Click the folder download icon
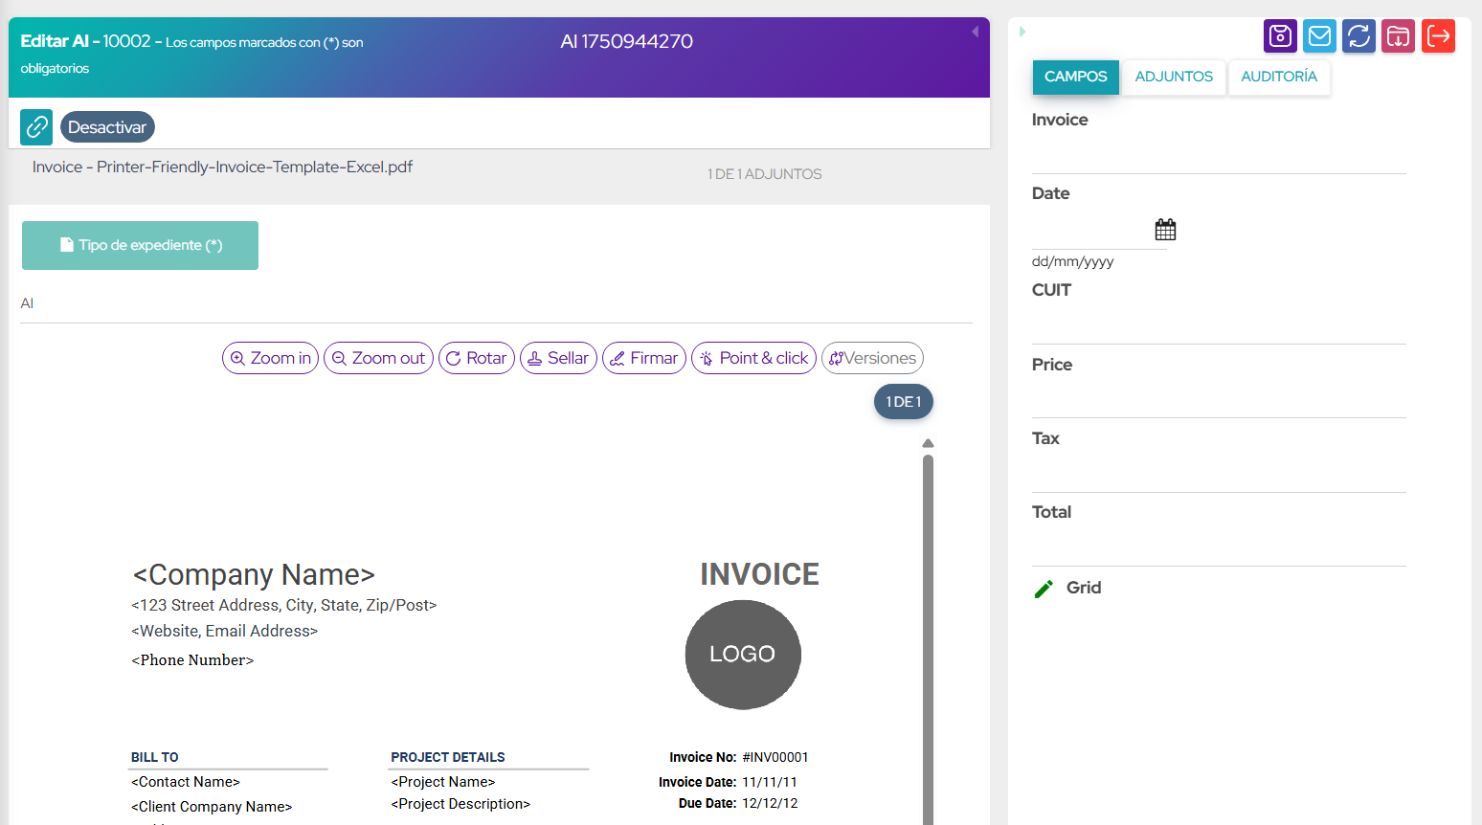Screen dimensions: 1482x825 coord(1398,36)
